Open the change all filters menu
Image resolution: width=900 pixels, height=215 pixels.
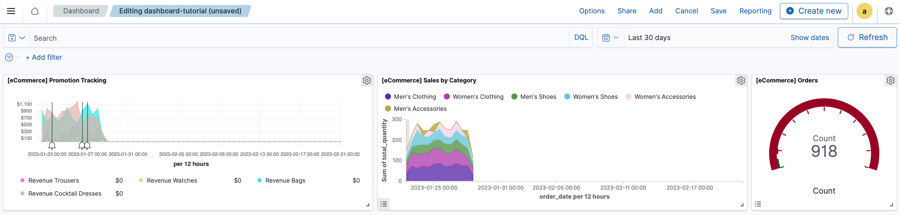9,57
